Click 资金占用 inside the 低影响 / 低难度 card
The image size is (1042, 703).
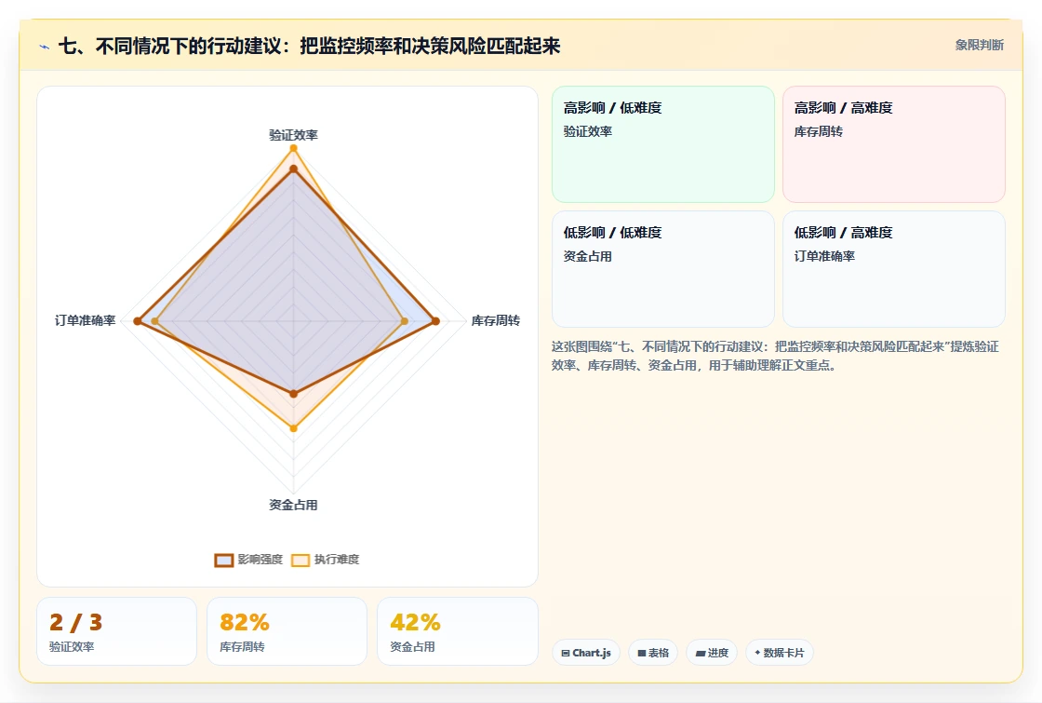click(x=588, y=256)
